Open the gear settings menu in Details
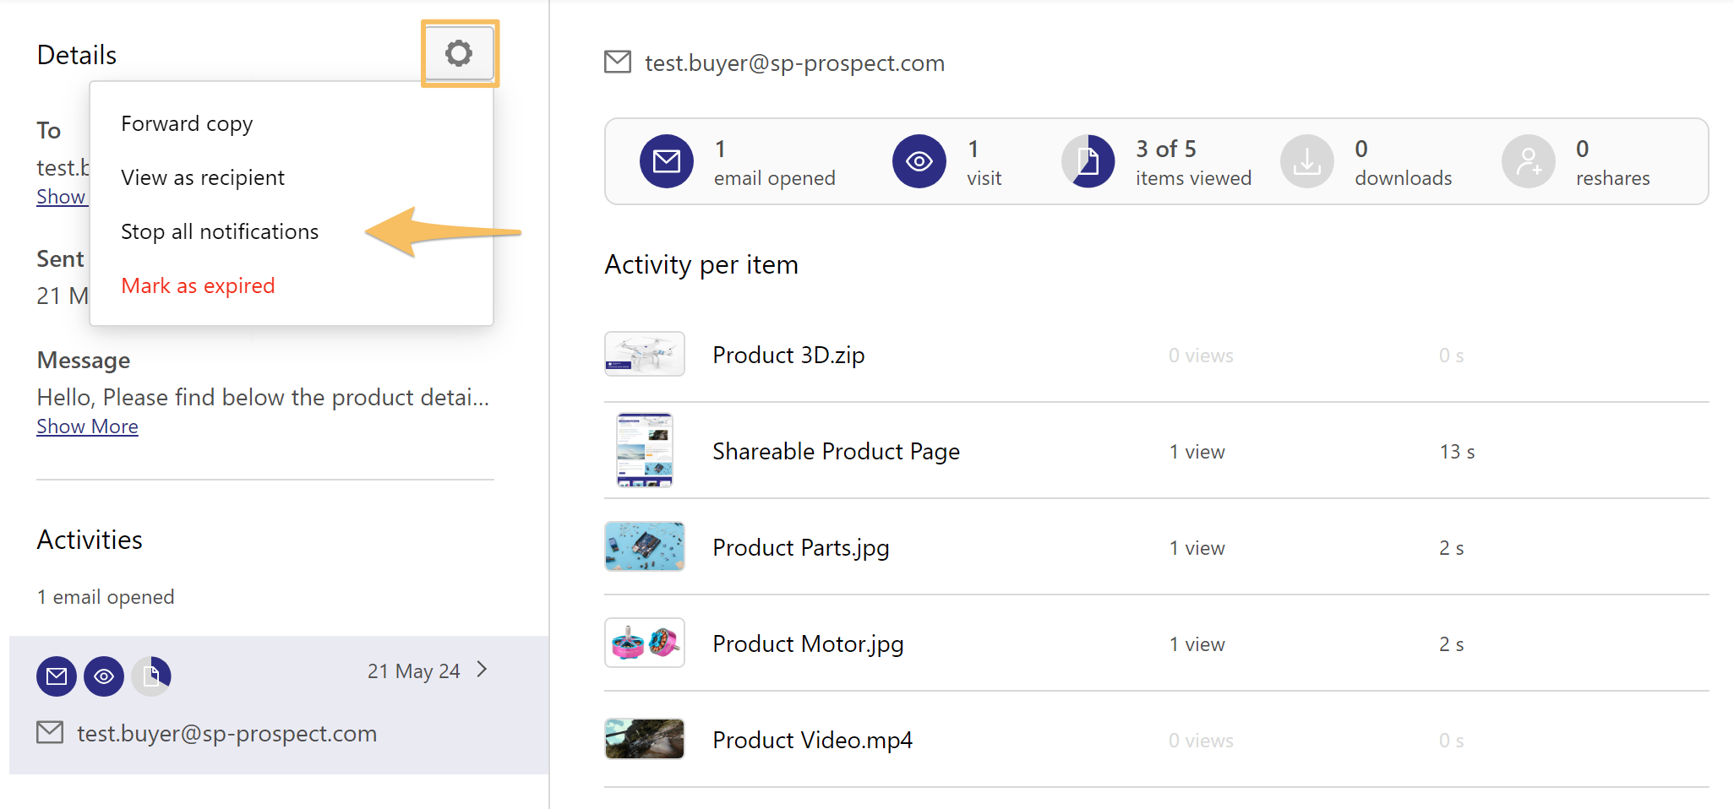Viewport: 1734px width, 809px height. [x=459, y=53]
